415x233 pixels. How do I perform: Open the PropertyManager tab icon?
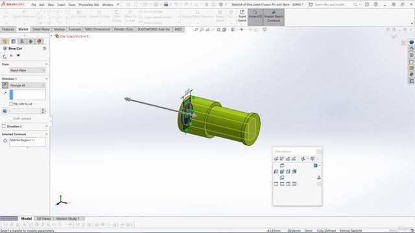(13, 41)
